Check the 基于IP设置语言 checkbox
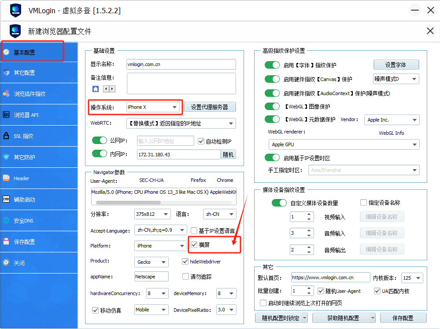The width and height of the screenshot is (440, 329). point(194,231)
